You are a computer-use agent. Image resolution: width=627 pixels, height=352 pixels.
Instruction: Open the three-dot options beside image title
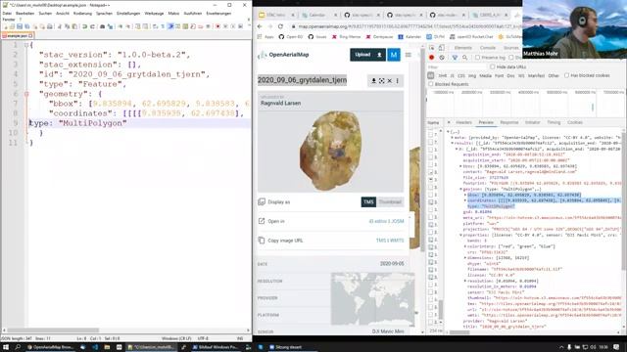397,80
